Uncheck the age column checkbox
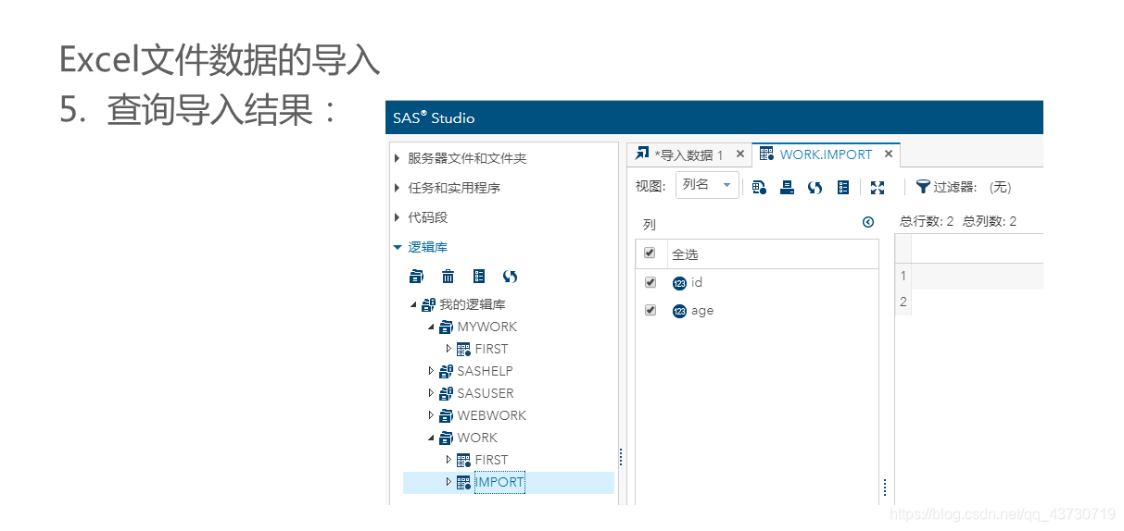This screenshot has height=531, width=1124. tap(650, 310)
